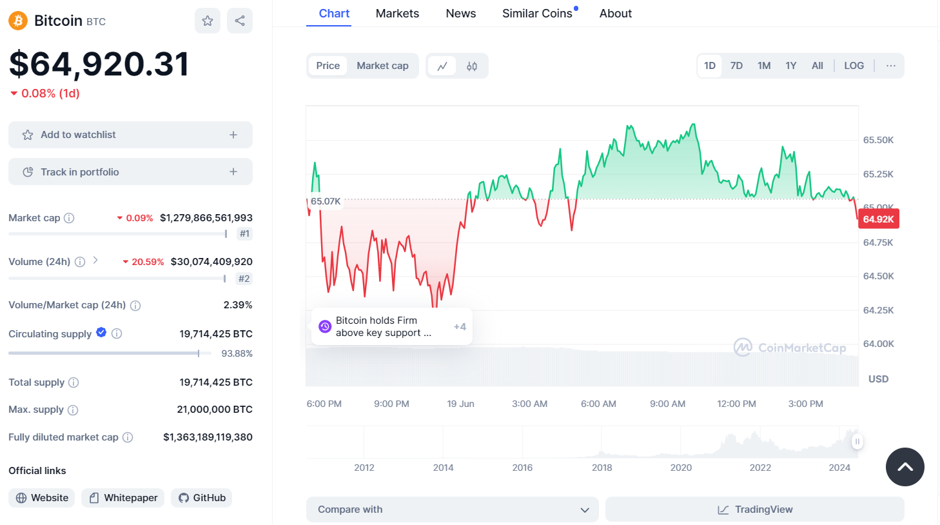Viewport: 940px width, 525px height.
Task: Click Track in portfolio button
Action: [130, 172]
